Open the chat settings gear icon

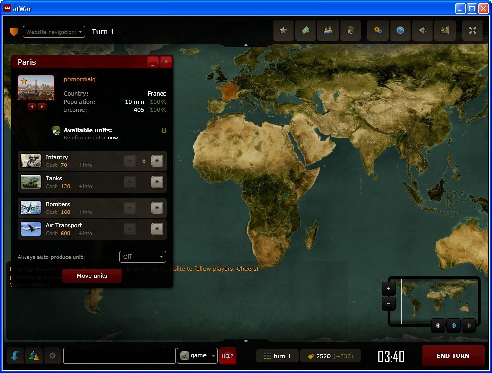click(x=52, y=356)
